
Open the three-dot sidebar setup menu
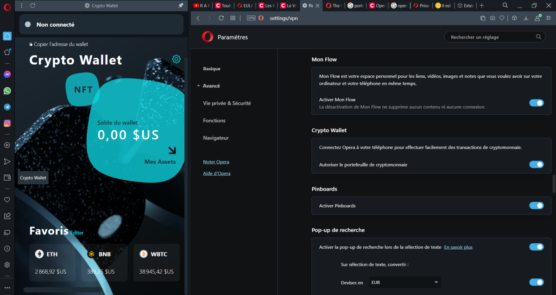tap(7, 288)
